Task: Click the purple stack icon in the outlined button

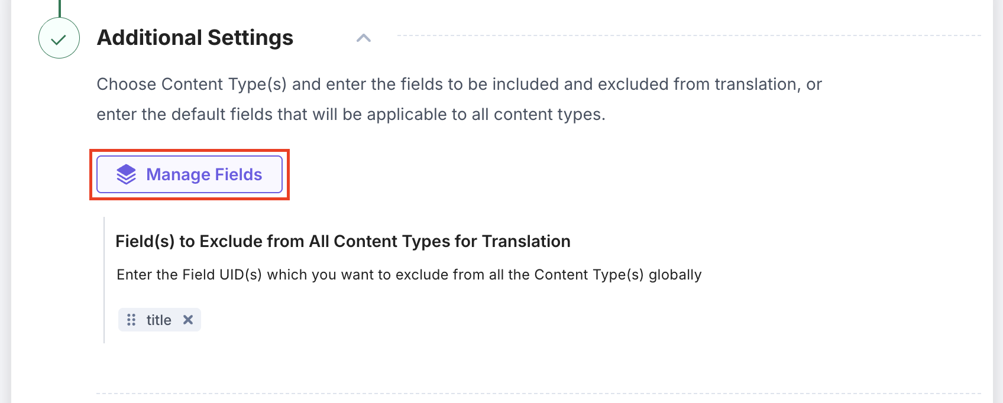Action: point(127,174)
